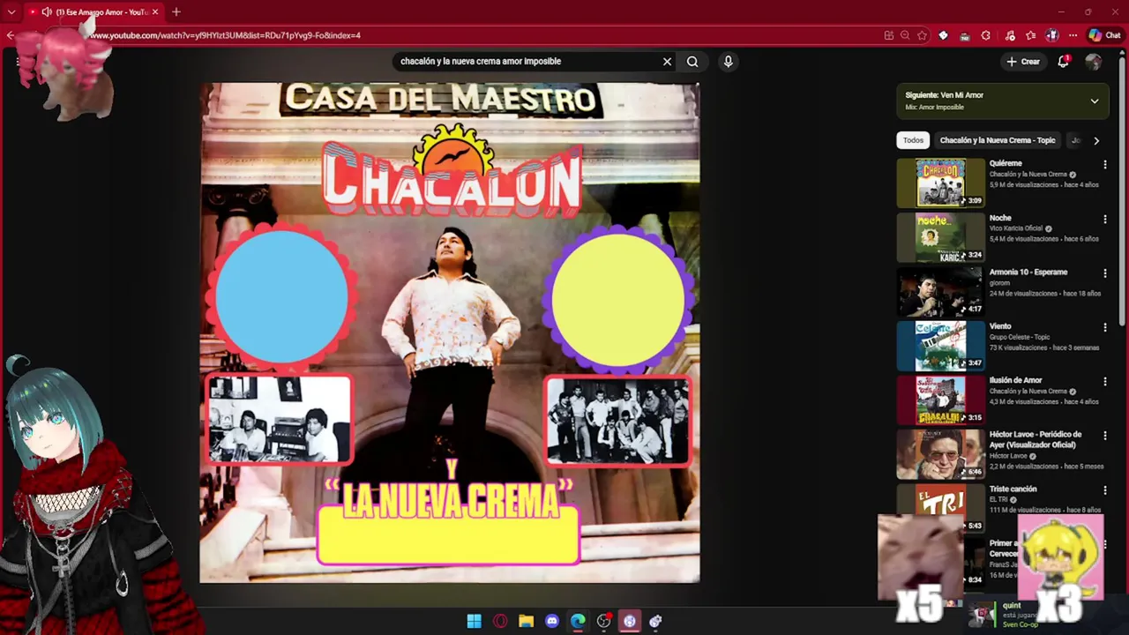Open options menu for Noche
Screen dimensions: 1129x635
[x=1104, y=219]
